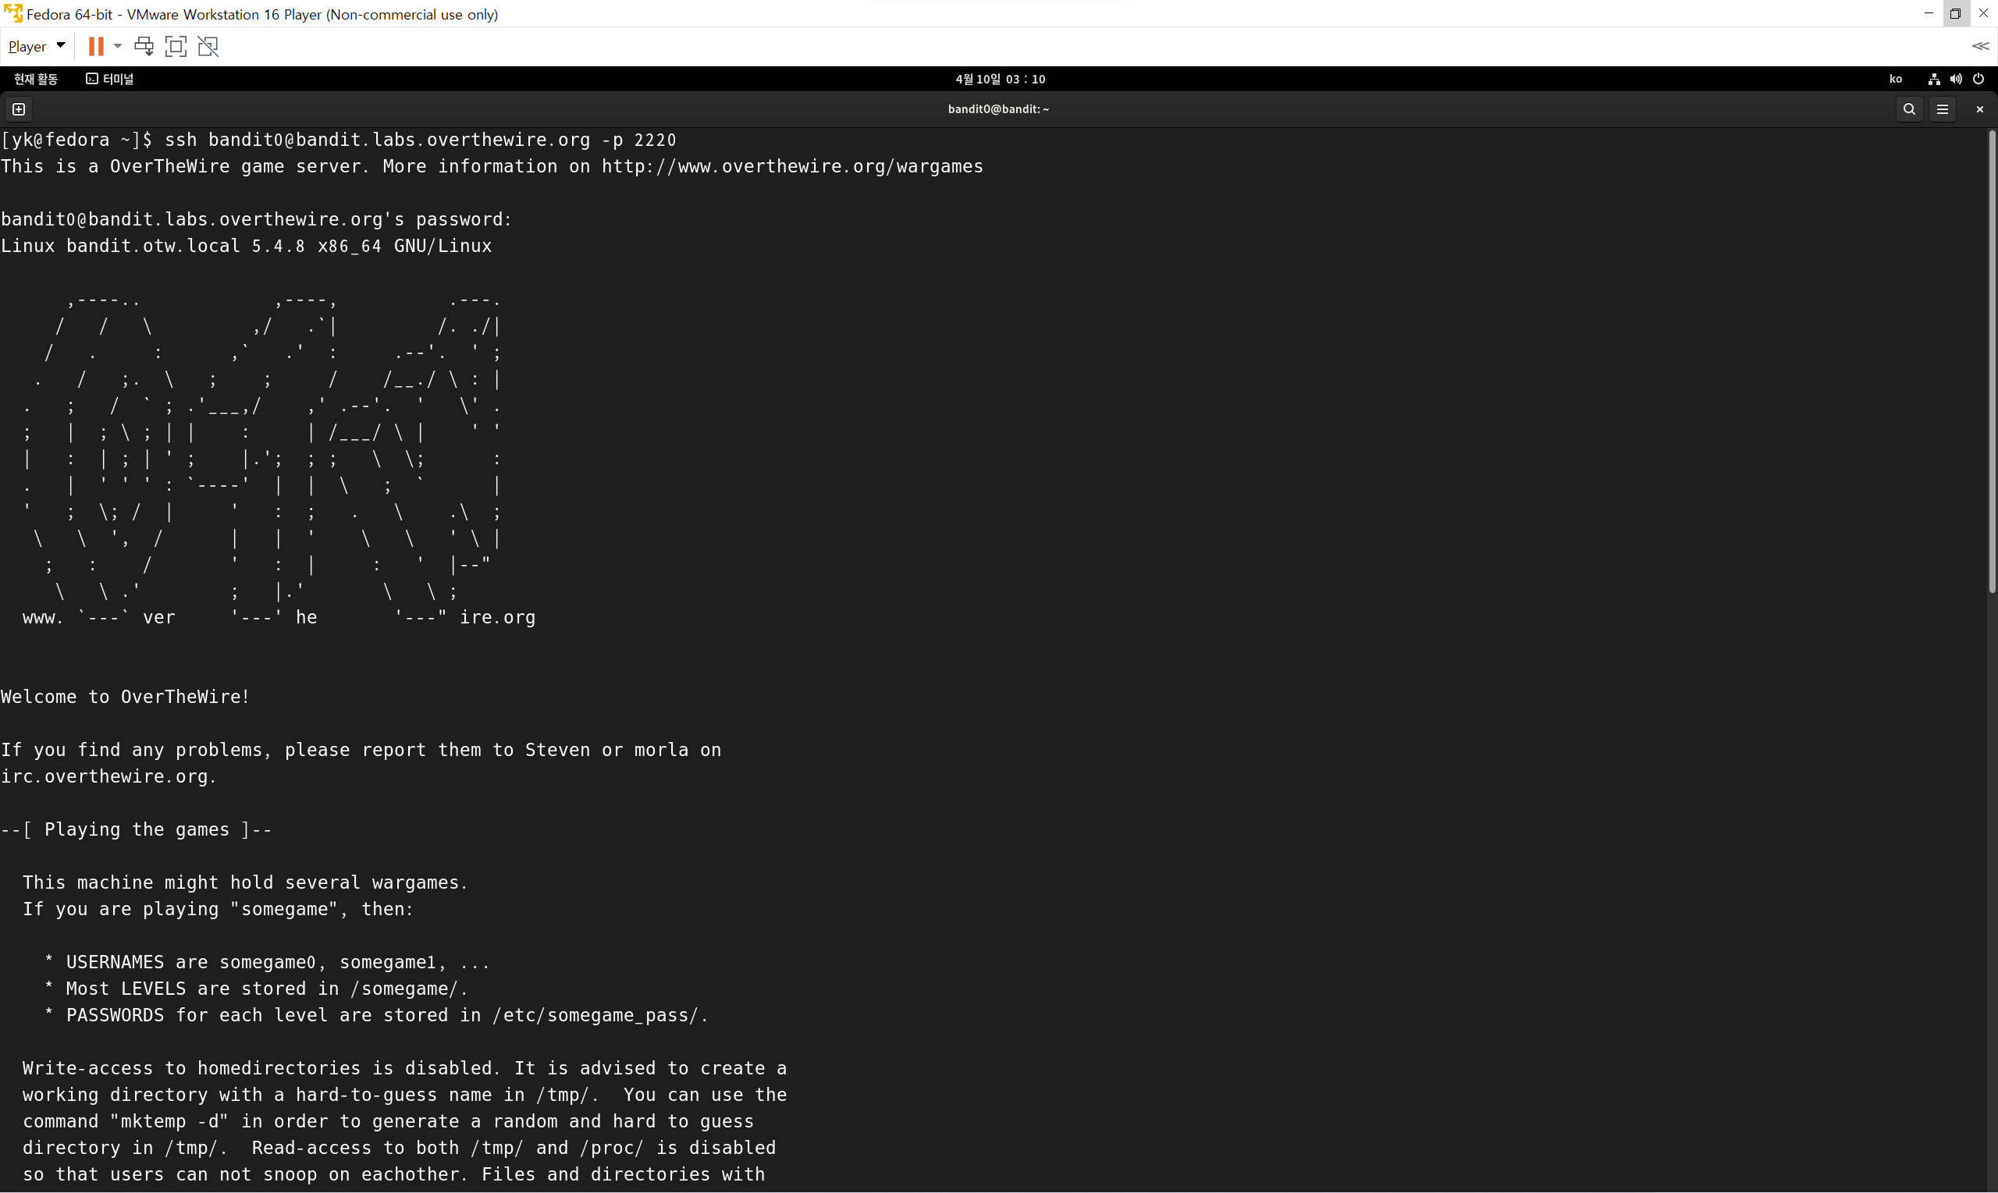Click the overthewire.org/wargames URL in terminal
Screen dimensions: 1998x1193
click(x=791, y=166)
